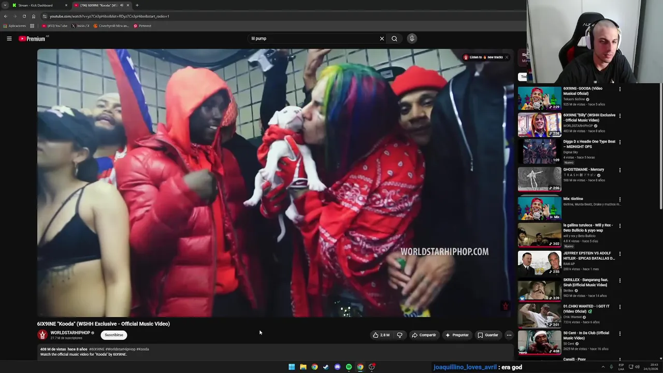Open CHIKI WANTED - I GOT IT video

[x=539, y=316]
